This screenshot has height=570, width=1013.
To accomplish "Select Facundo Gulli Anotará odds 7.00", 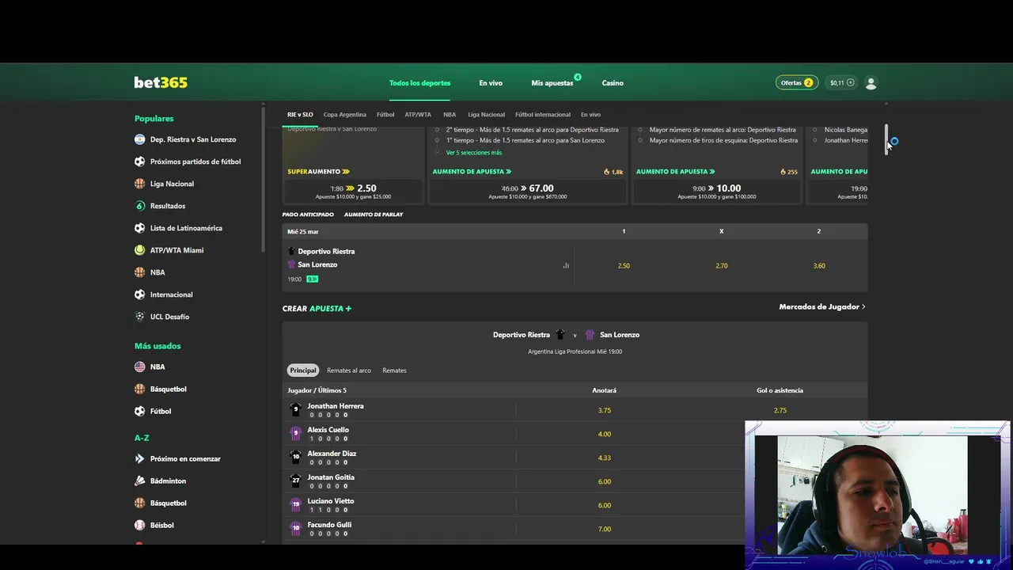I will 605,529.
